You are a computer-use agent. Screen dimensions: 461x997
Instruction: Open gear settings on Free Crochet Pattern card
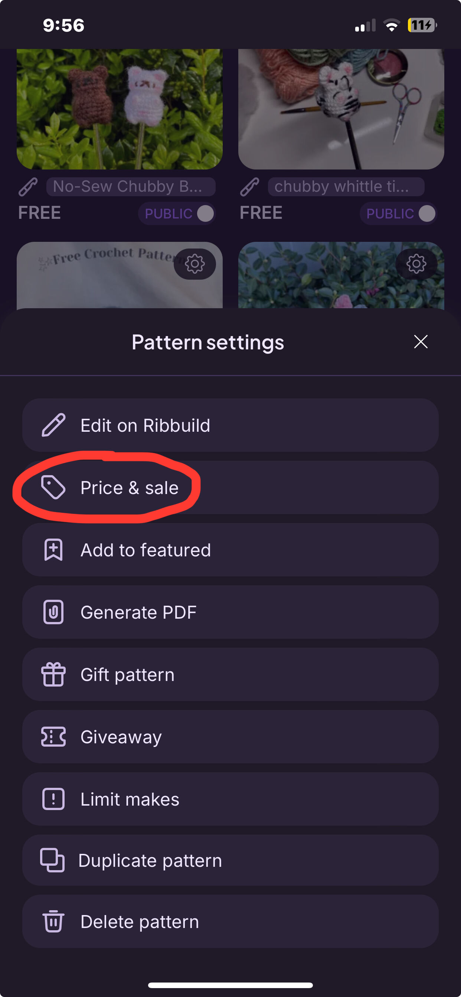coord(195,264)
